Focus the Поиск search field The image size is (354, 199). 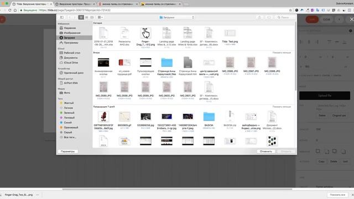(285, 17)
